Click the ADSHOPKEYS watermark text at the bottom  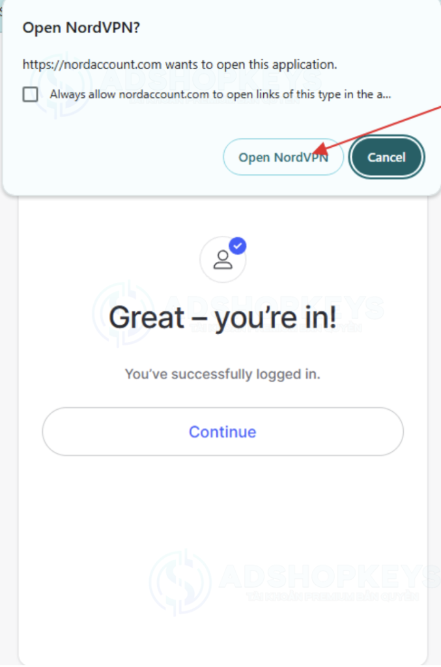click(x=330, y=576)
